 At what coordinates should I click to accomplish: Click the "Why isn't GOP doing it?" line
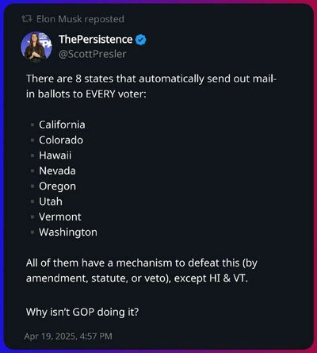[82, 312]
